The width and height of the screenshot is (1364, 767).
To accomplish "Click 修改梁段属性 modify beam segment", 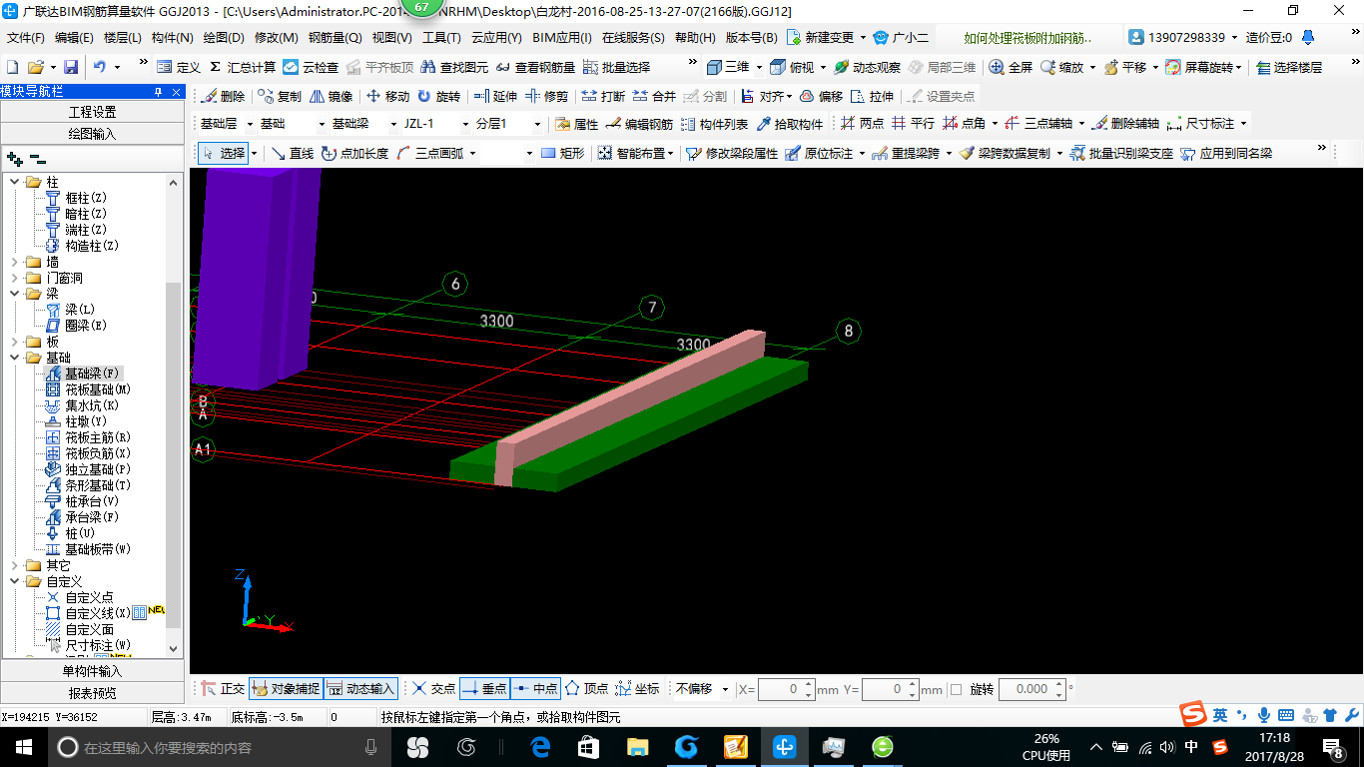I will pos(732,154).
